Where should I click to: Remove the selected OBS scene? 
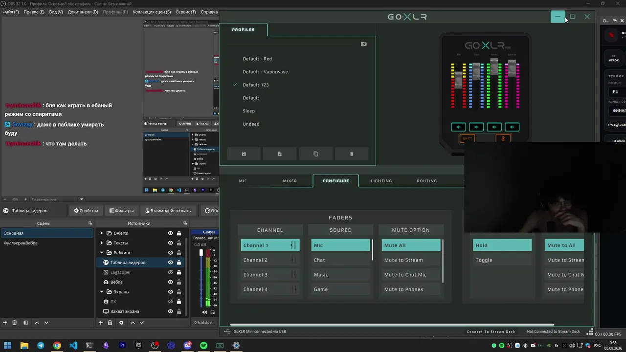[15, 323]
